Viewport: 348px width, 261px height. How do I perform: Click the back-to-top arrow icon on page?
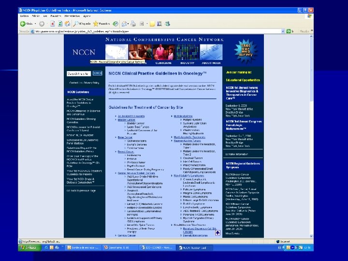217,232
